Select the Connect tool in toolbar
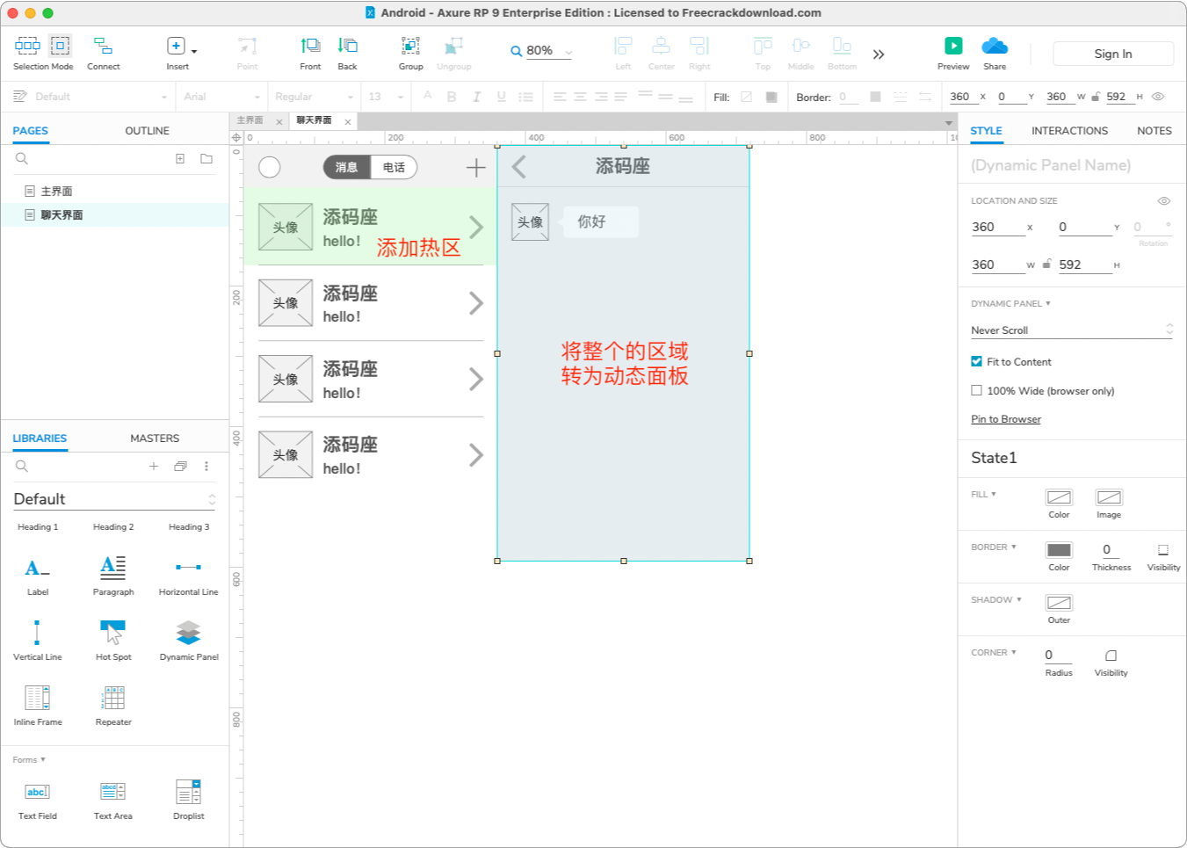This screenshot has width=1187, height=848. (x=103, y=53)
